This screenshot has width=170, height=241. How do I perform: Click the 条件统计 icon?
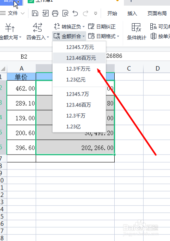point(136,27)
